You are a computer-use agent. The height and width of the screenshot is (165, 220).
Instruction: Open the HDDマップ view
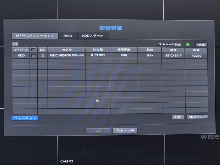pyautogui.click(x=197, y=116)
